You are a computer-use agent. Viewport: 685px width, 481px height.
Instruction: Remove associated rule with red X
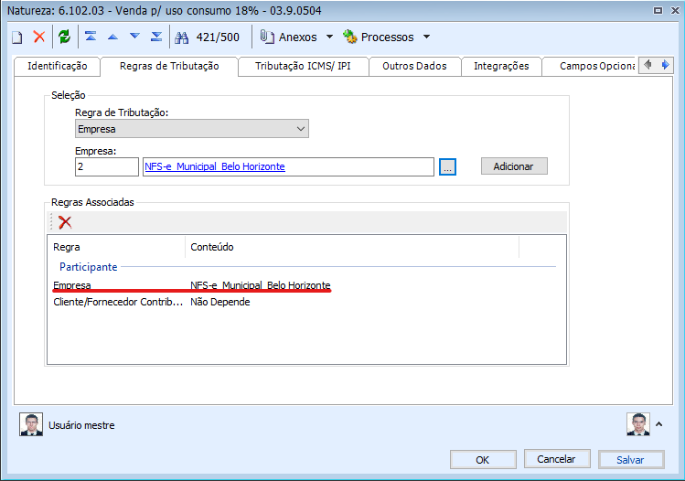point(65,222)
